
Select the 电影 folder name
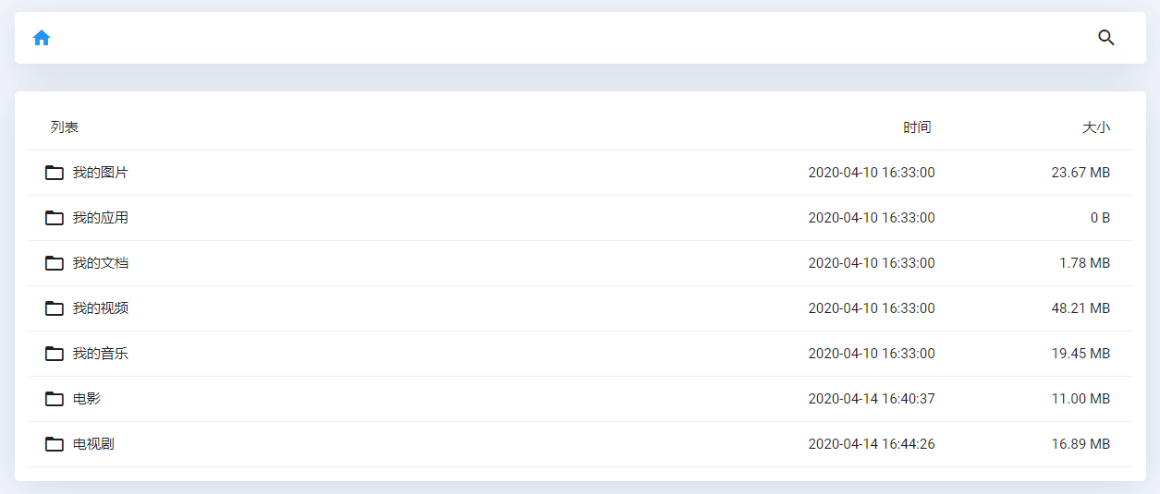tap(87, 399)
